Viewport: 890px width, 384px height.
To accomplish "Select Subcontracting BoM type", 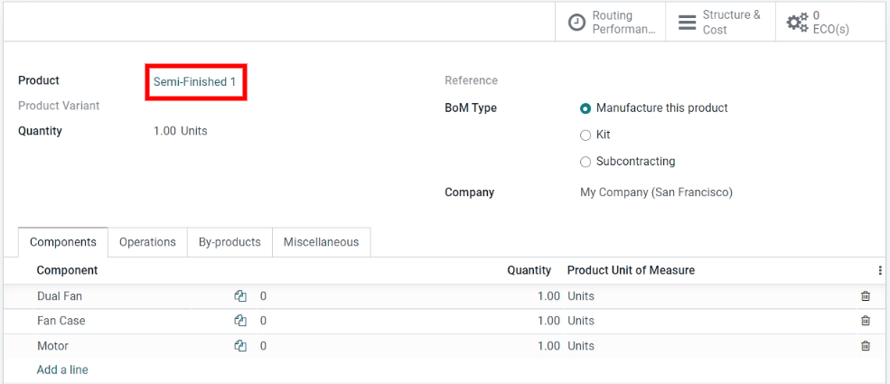I will coord(586,162).
